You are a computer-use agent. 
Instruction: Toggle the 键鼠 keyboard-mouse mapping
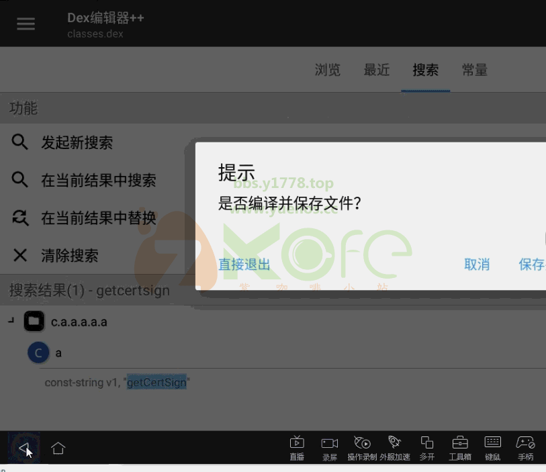(493, 446)
